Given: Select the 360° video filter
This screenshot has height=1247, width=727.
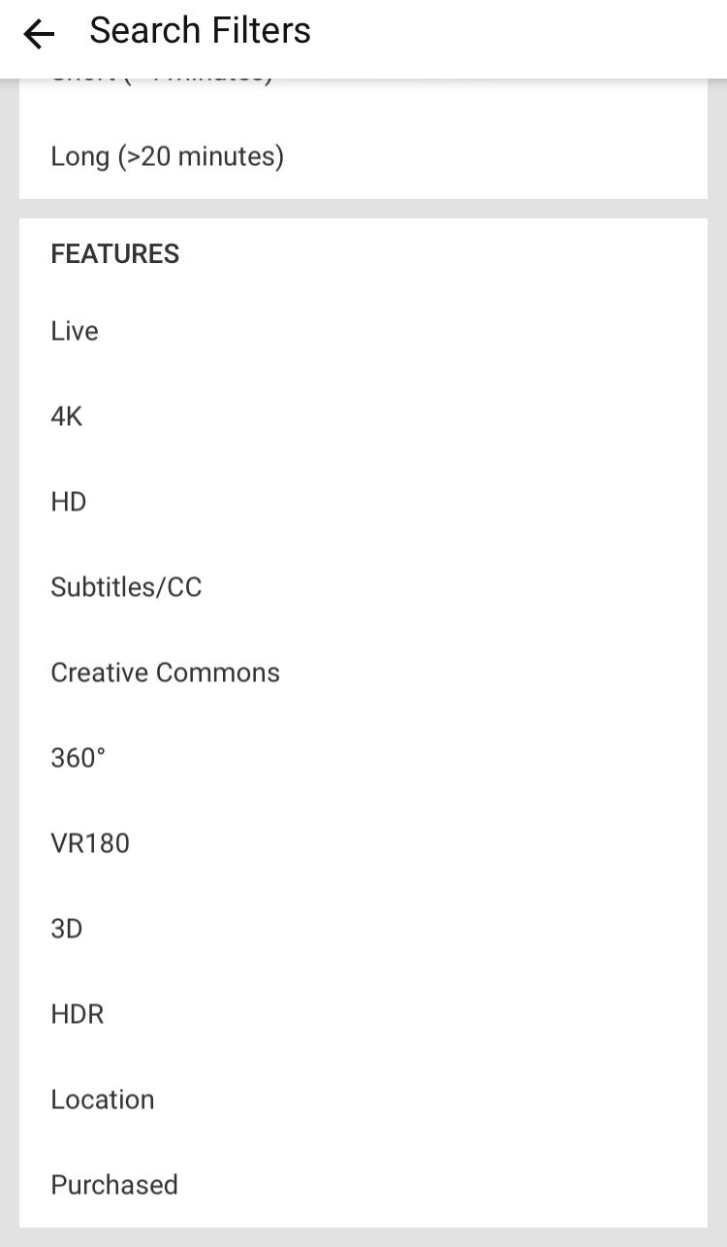Looking at the screenshot, I should [363, 758].
